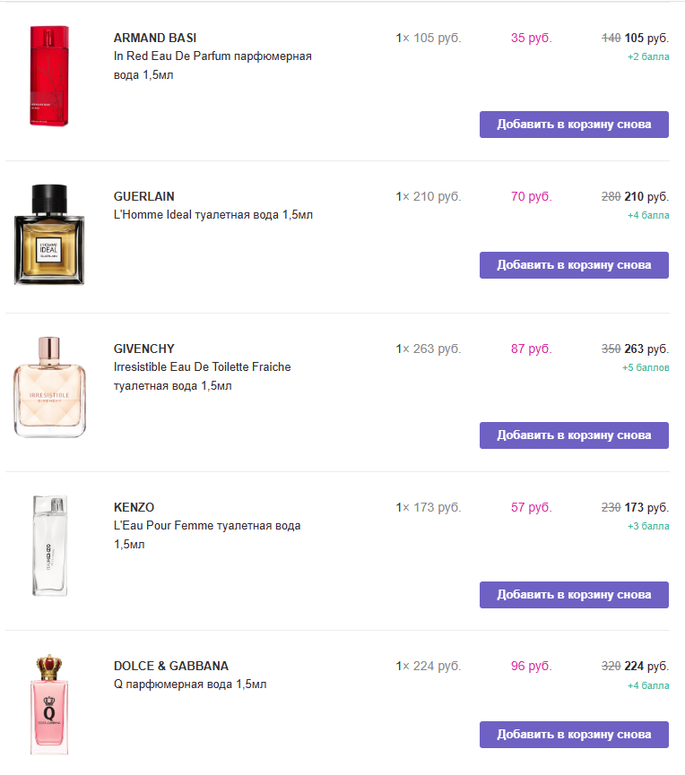
Task: Click the Armand Basi In Red bottle thumbnail
Action: tap(49, 77)
